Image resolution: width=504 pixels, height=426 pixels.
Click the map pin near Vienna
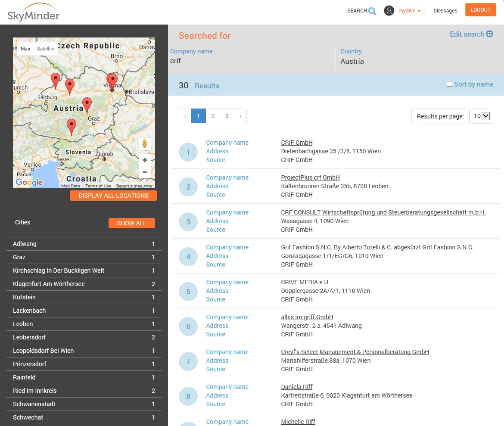[112, 82]
